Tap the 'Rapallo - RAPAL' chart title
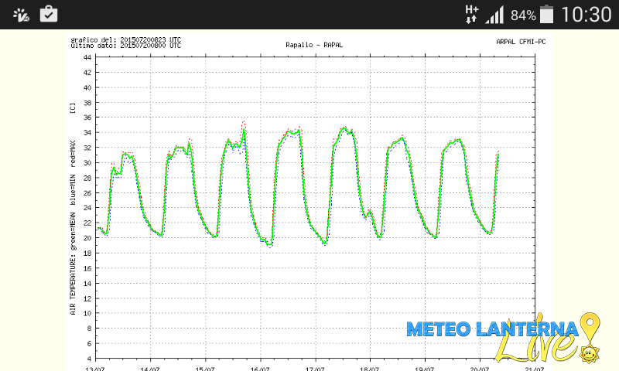Viewport: 619px width, 371px height. (x=314, y=45)
